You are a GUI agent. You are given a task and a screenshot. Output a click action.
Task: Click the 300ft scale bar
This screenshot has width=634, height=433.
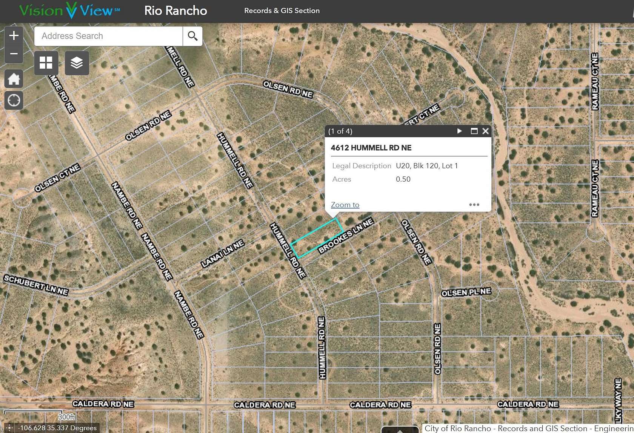point(33,416)
